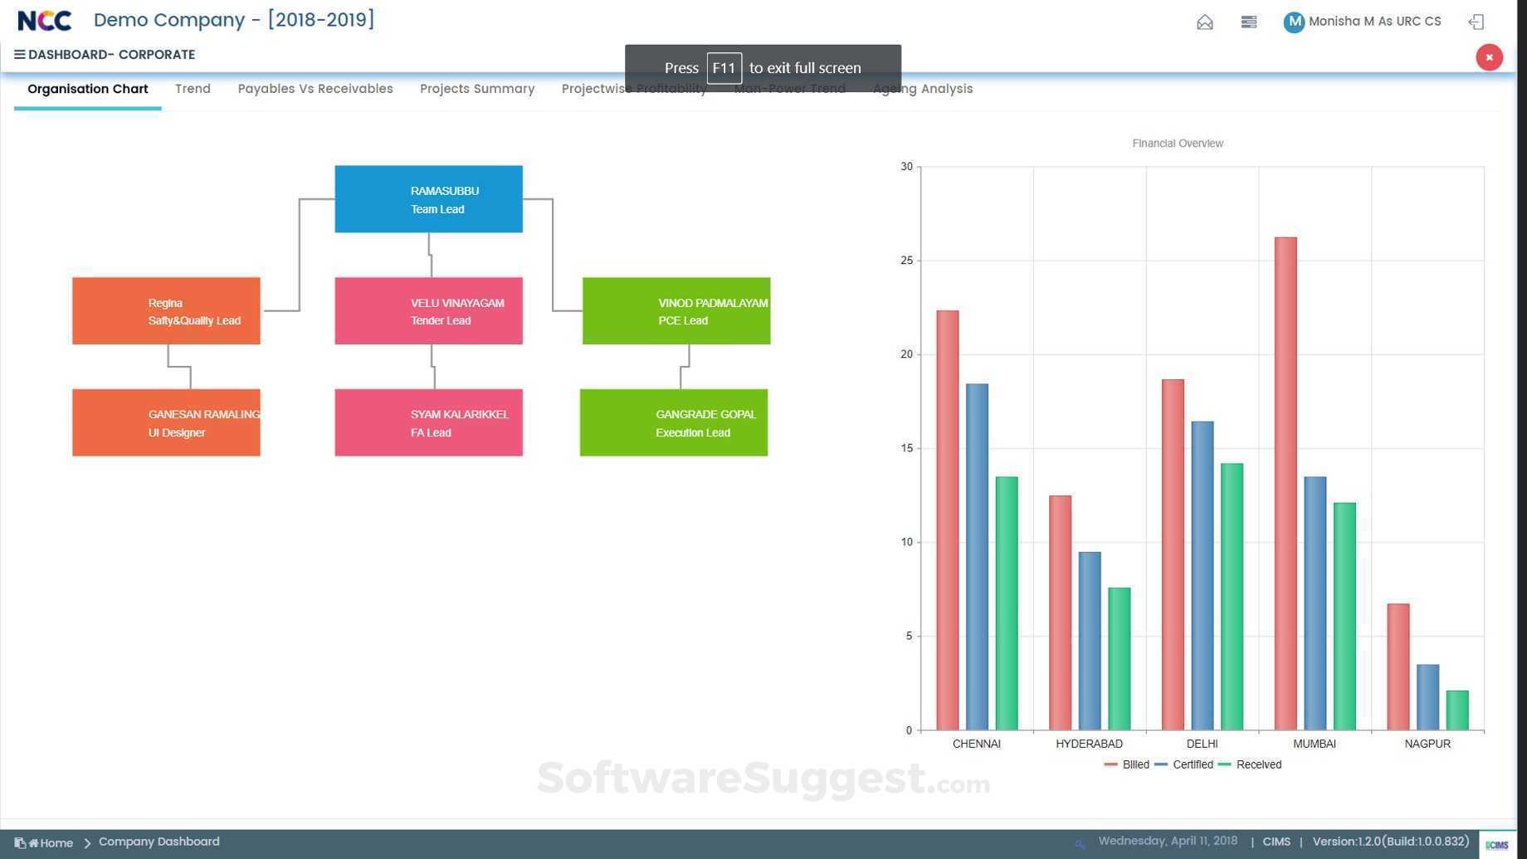Select the VINOD PADMALAYAM PCE Lead node
The image size is (1527, 859).
pyautogui.click(x=676, y=311)
